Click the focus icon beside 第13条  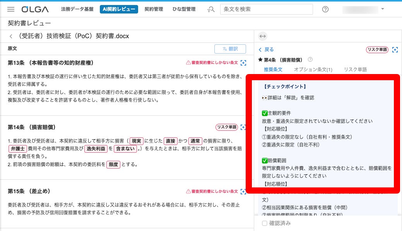pyautogui.click(x=243, y=62)
